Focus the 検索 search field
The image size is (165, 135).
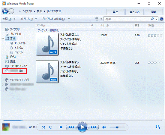127,19
